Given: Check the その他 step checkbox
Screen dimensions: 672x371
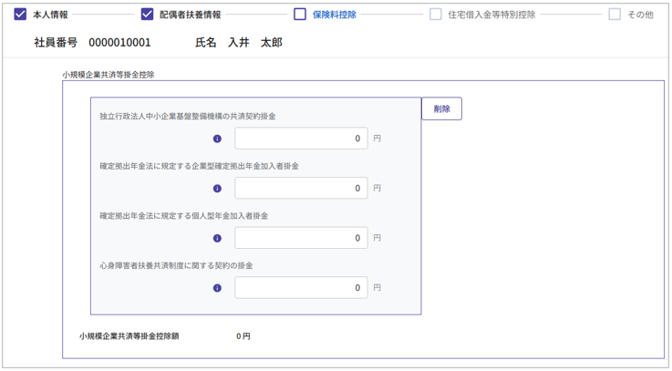Looking at the screenshot, I should 615,15.
